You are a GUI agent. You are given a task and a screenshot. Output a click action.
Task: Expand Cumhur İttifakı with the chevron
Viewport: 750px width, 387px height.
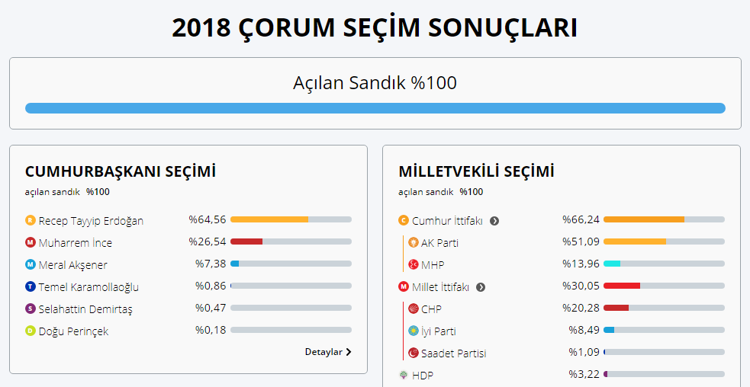[494, 221]
